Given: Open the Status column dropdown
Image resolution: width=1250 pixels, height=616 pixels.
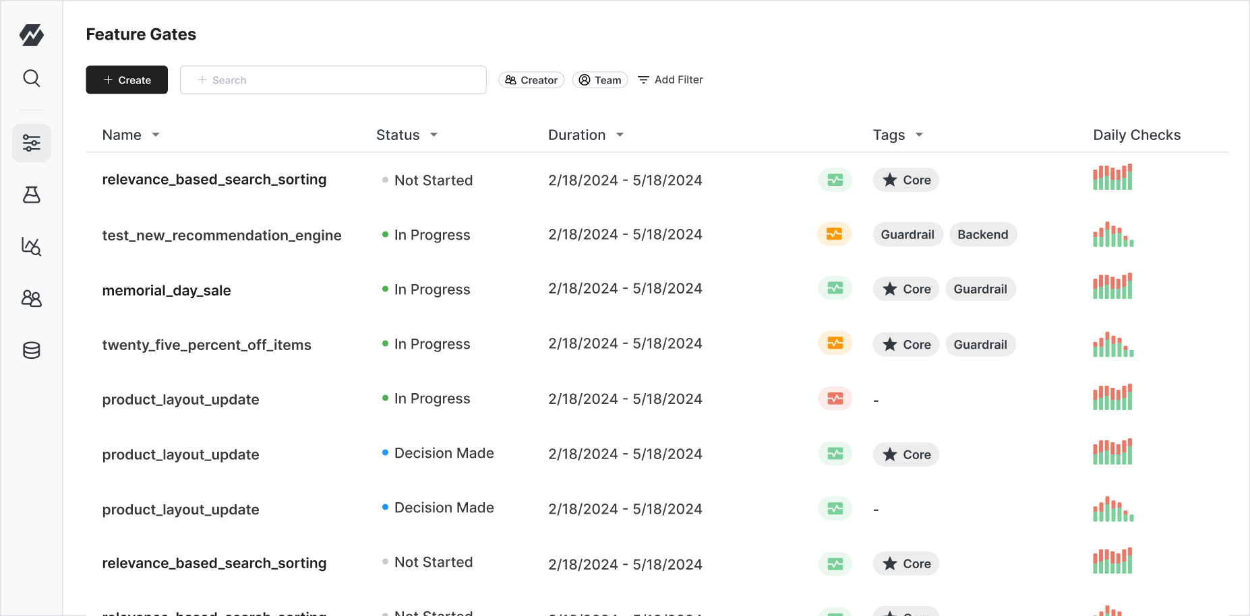Looking at the screenshot, I should [434, 135].
